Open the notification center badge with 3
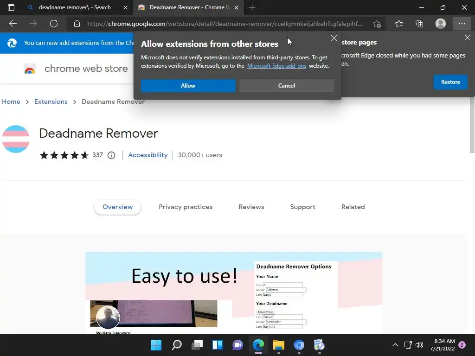The image size is (475, 356). [x=462, y=345]
